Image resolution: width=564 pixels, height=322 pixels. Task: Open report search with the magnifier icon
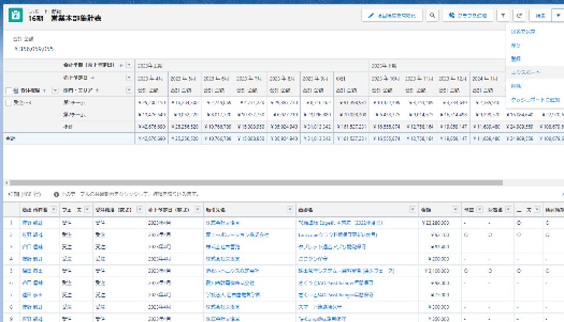tap(433, 15)
